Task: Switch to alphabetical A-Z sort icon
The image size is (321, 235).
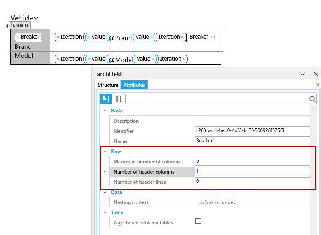Action: 118,99
